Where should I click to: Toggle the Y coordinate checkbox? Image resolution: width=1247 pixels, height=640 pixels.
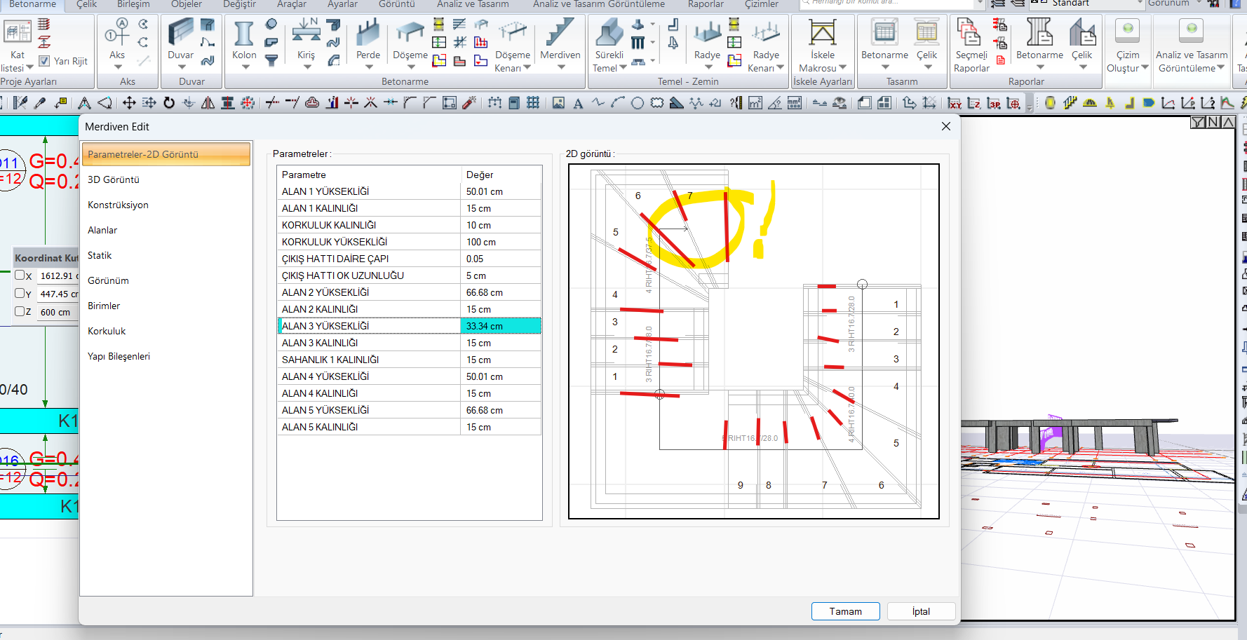(x=20, y=294)
